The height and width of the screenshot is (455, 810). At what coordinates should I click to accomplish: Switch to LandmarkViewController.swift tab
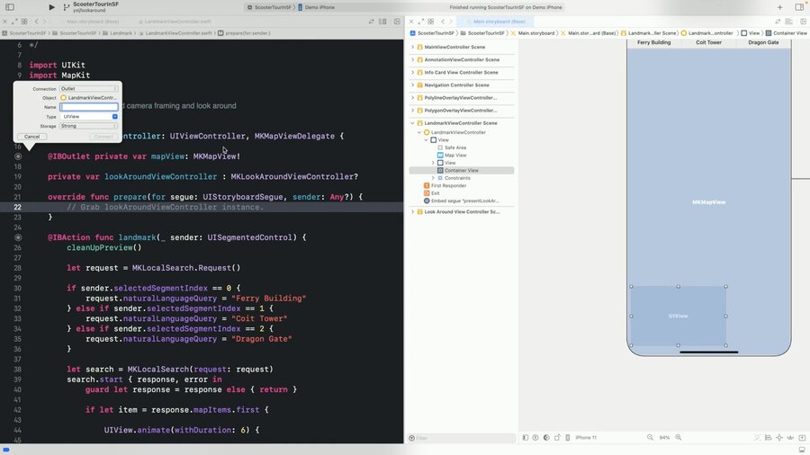coord(174,22)
